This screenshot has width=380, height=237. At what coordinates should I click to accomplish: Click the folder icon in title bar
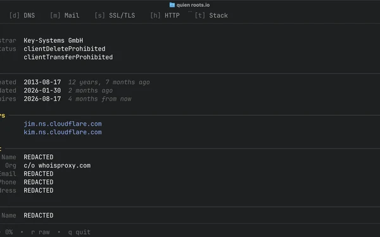click(172, 5)
